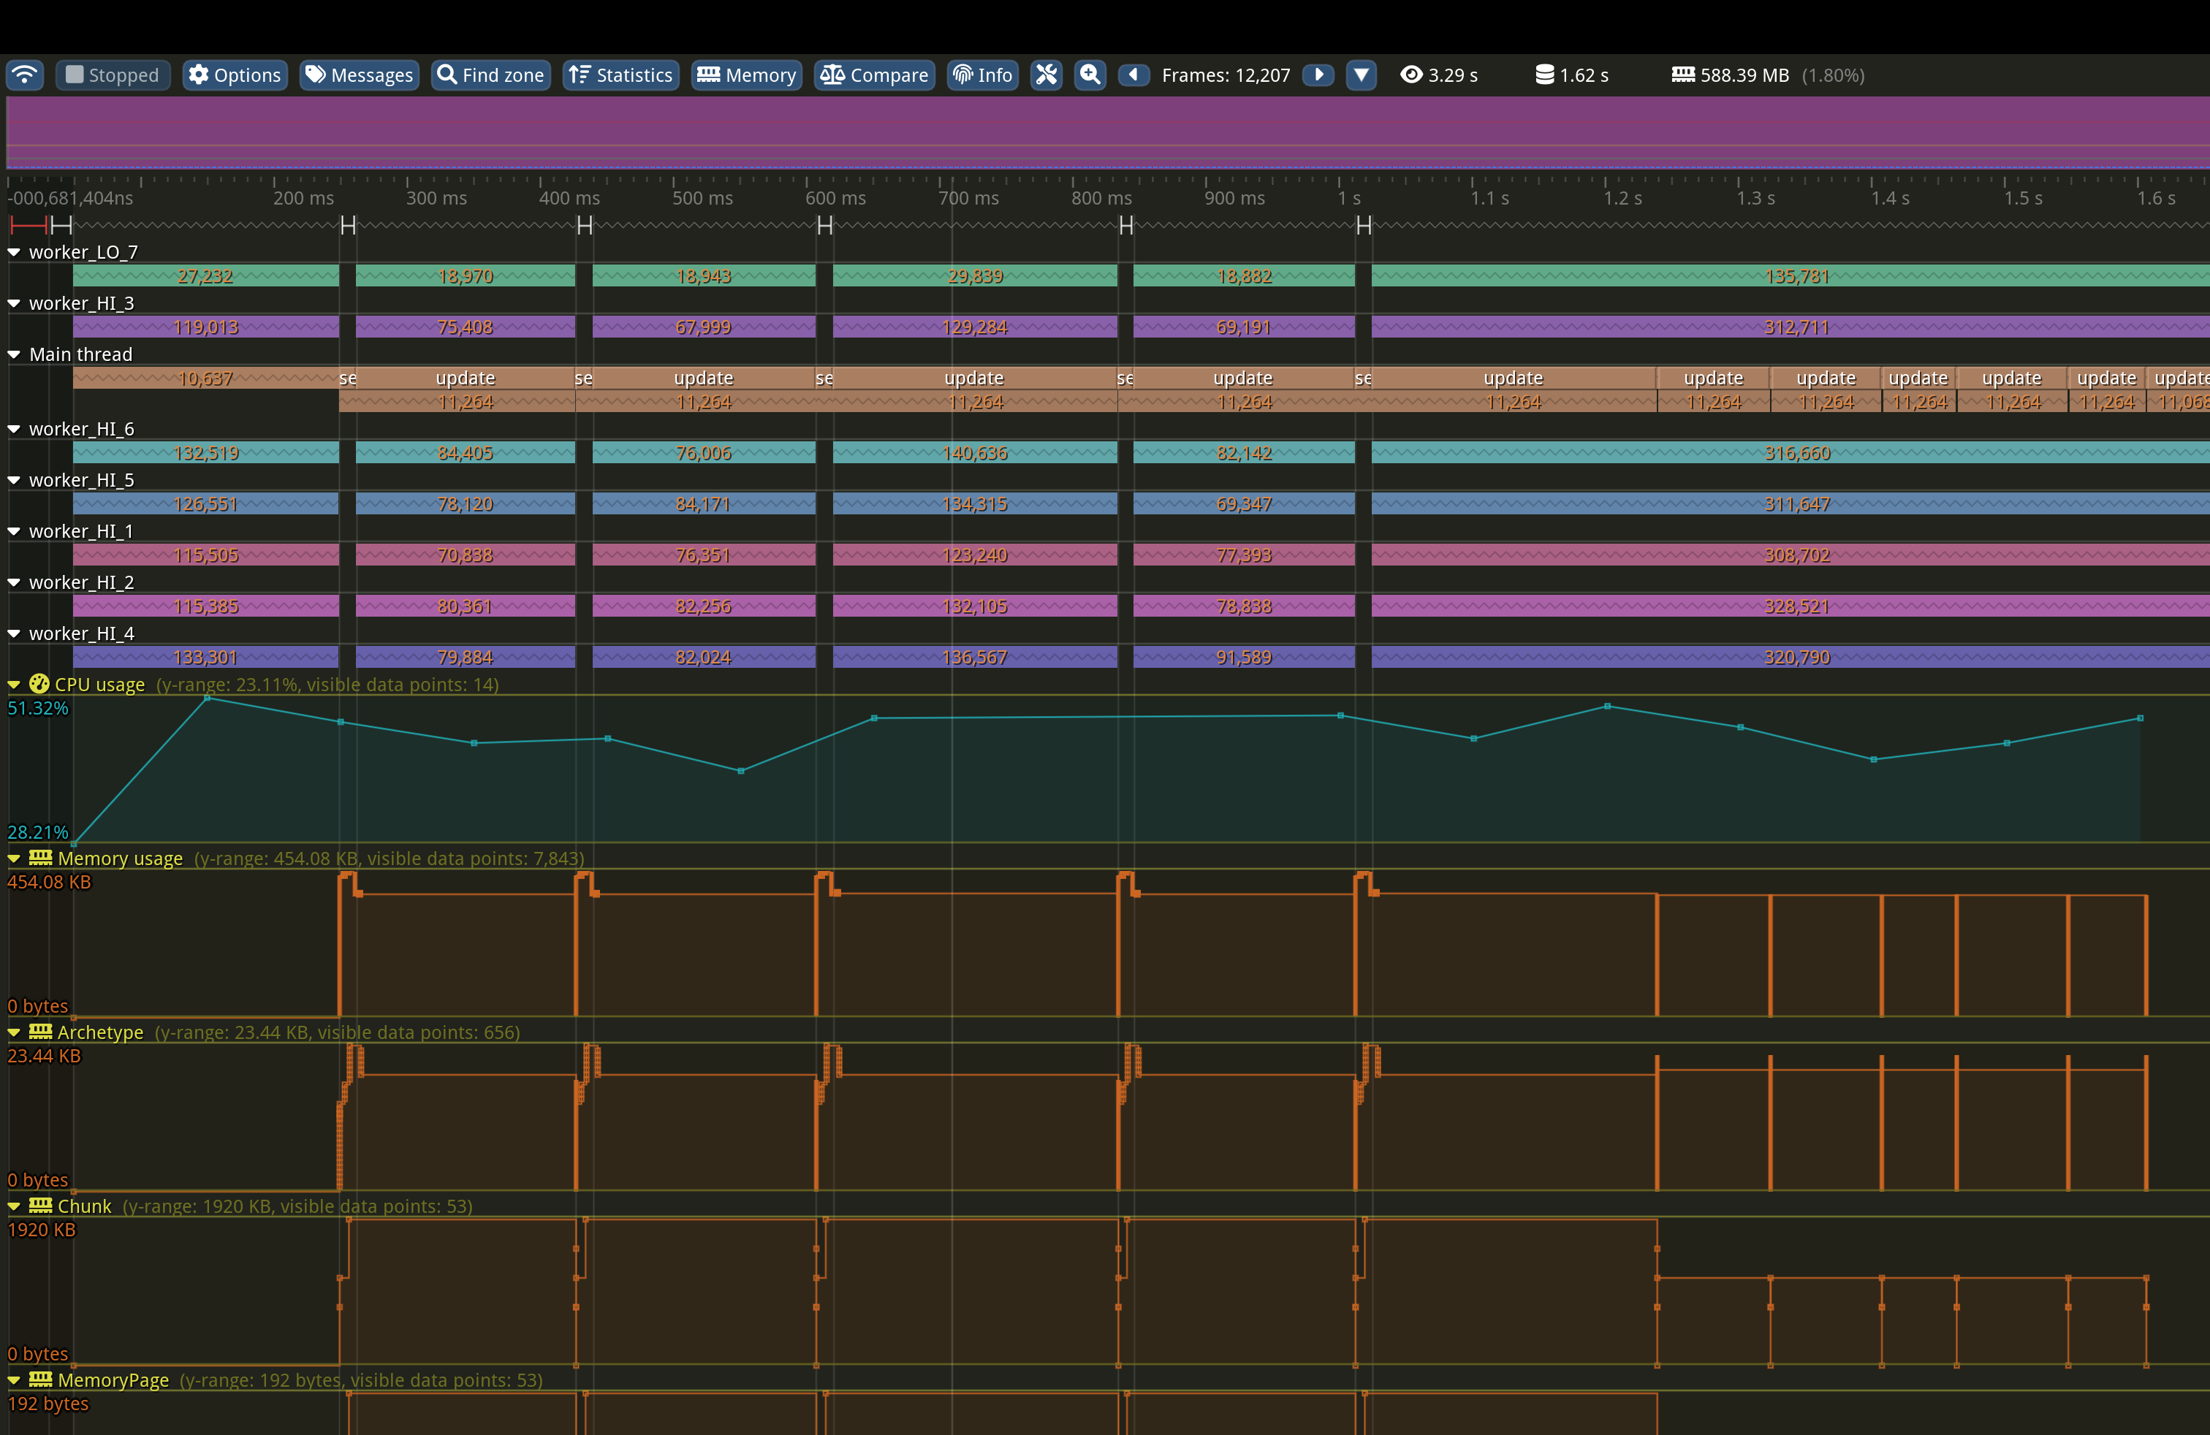Viewport: 2210px width, 1435px height.
Task: Open the Compare traces window
Action: pos(874,75)
